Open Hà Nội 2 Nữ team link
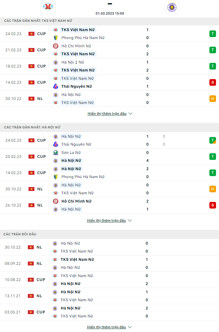Viewport: 219px width, 332px height. (x=73, y=62)
